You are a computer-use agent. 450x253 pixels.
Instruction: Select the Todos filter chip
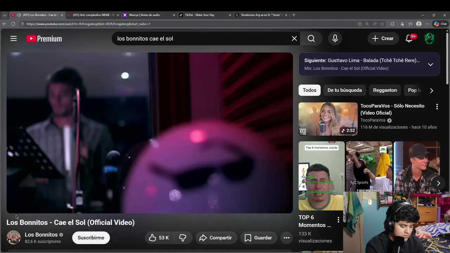(309, 90)
